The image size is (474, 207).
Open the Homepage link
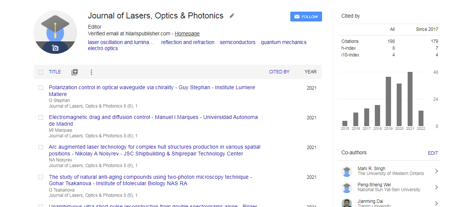(x=187, y=34)
